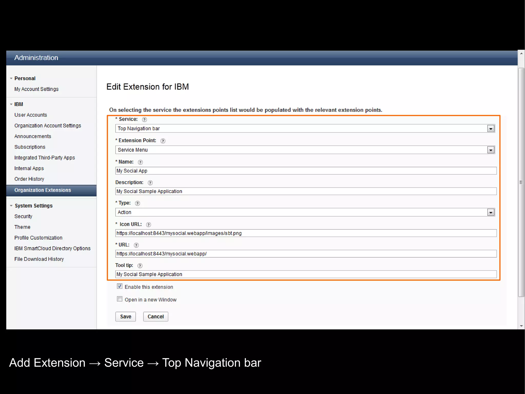
Task: Open My Account Settings
Action: click(x=36, y=89)
